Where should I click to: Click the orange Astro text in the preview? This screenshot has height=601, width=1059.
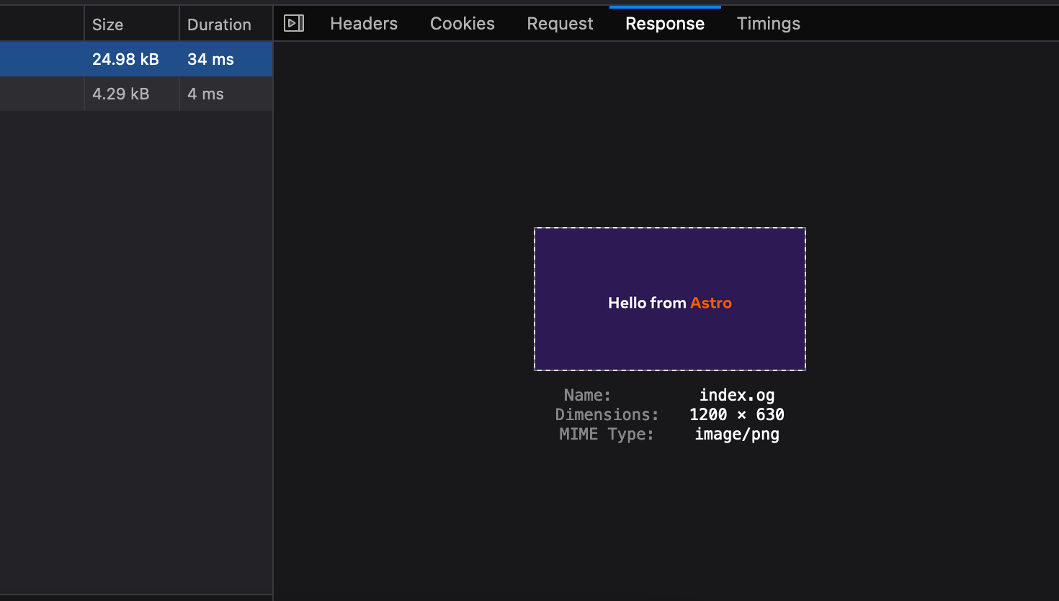click(711, 303)
